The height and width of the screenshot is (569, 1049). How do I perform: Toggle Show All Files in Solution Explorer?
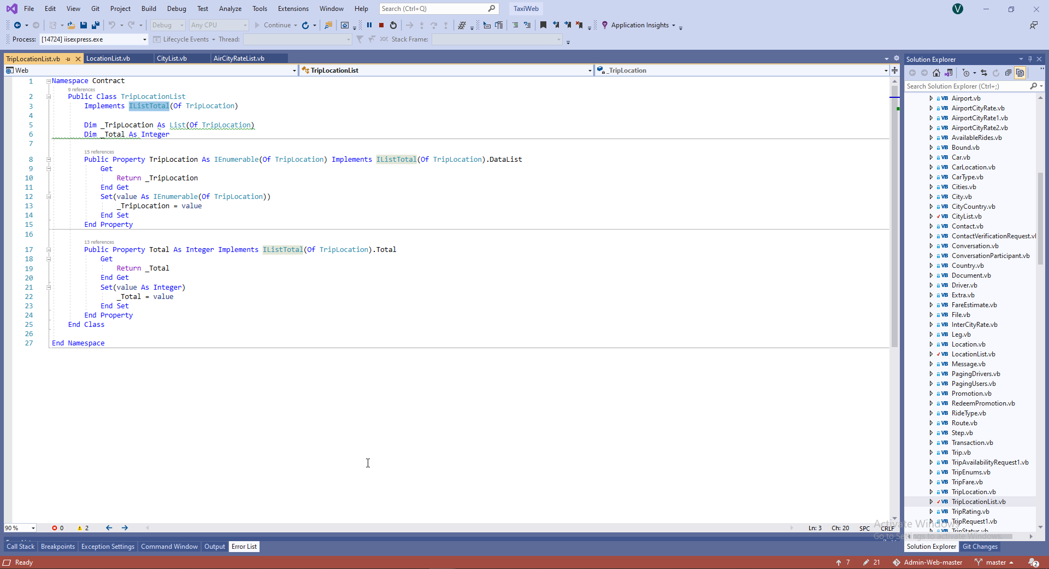[1020, 73]
